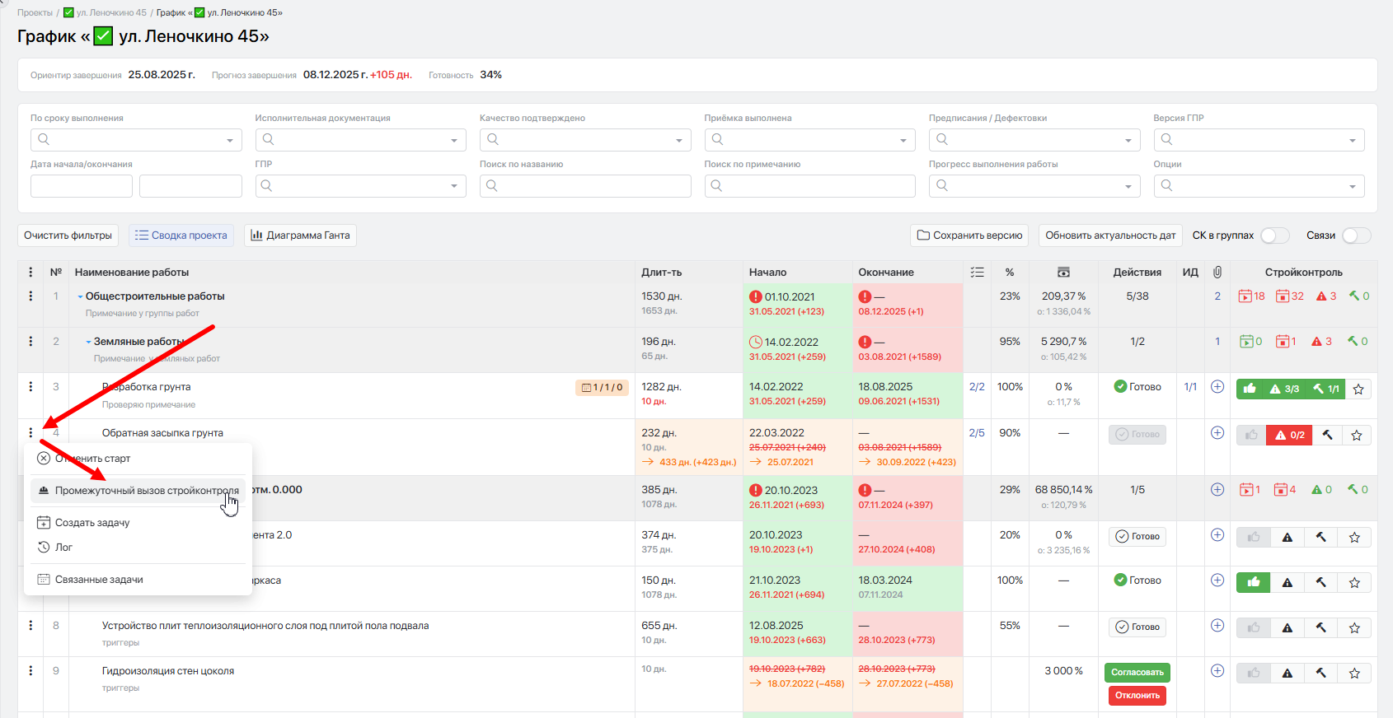
Task: Toggle Связи switch
Action: 1357,235
